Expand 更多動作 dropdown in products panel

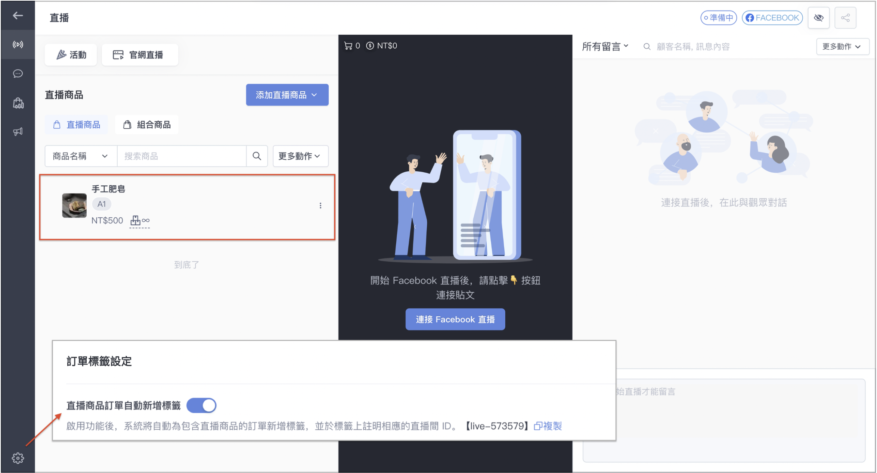pos(300,156)
